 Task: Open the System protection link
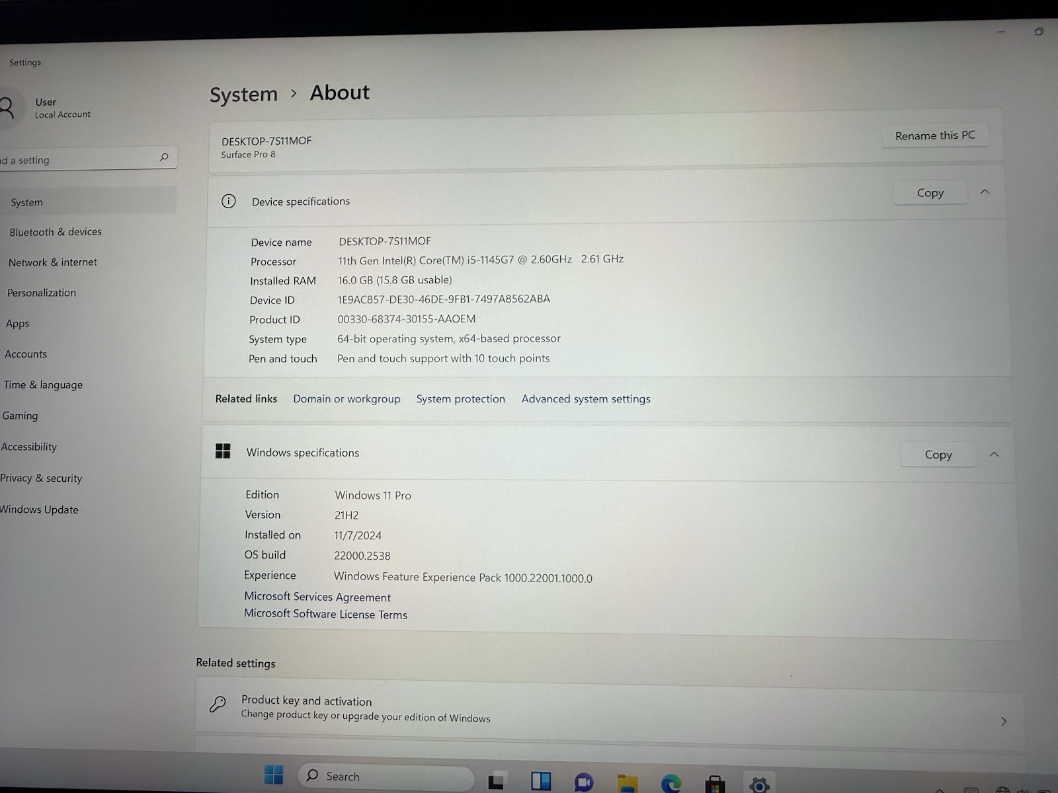click(460, 398)
